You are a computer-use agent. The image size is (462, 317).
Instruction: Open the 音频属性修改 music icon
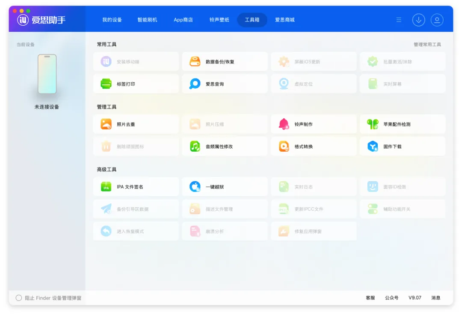coord(195,147)
